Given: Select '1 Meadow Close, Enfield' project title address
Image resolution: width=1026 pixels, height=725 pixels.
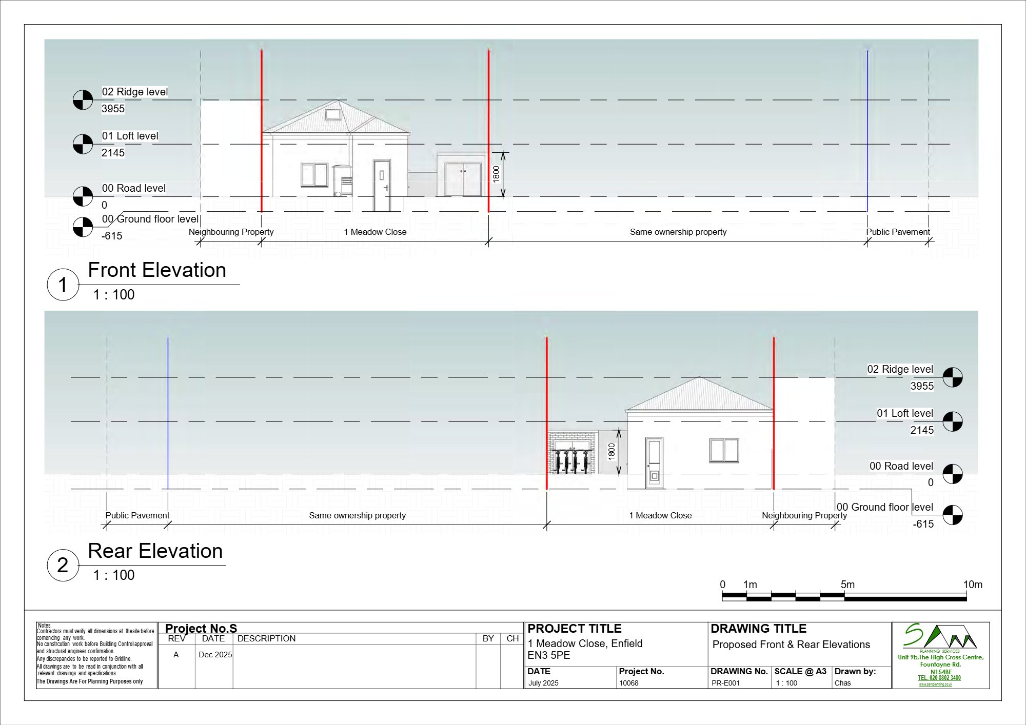Looking at the screenshot, I should coord(585,643).
